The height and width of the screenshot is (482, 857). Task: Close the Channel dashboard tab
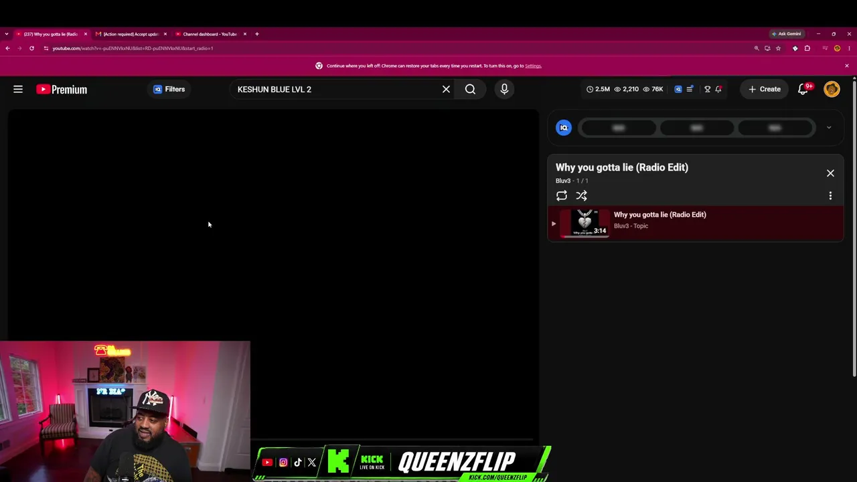click(x=244, y=34)
